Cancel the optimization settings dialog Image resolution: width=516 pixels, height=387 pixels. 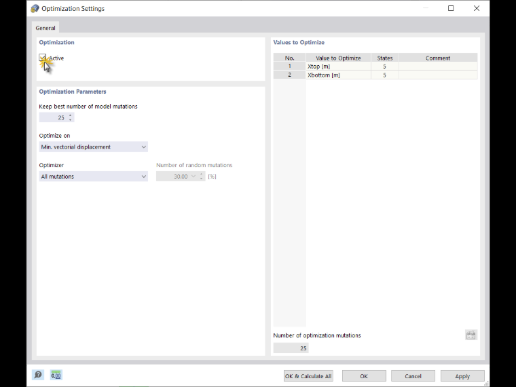(x=413, y=376)
